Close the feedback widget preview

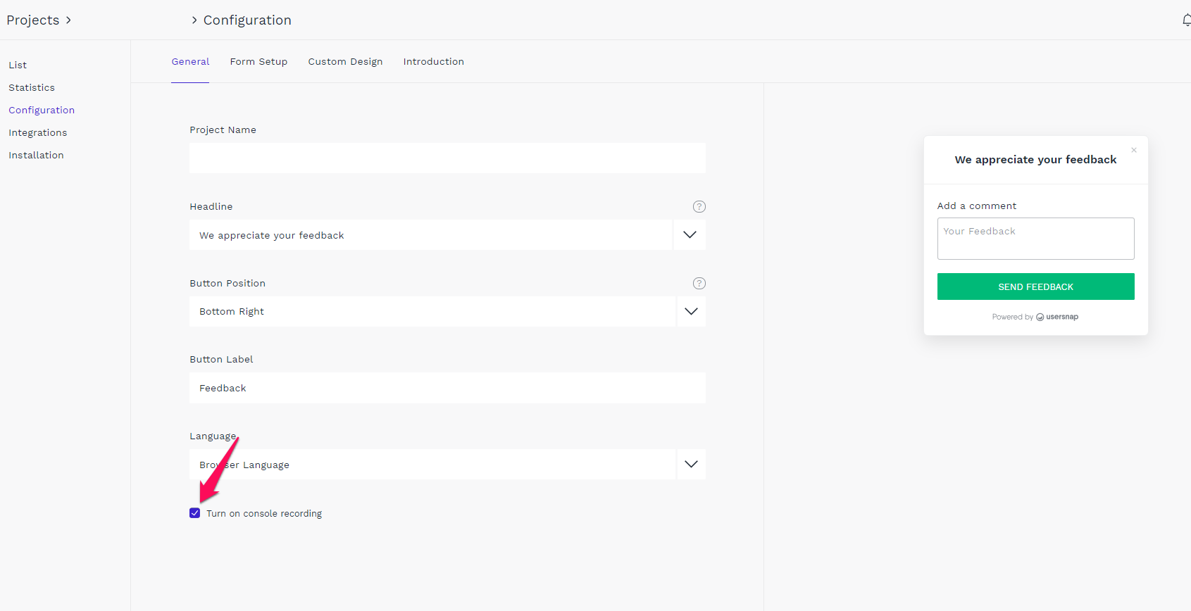(1134, 150)
